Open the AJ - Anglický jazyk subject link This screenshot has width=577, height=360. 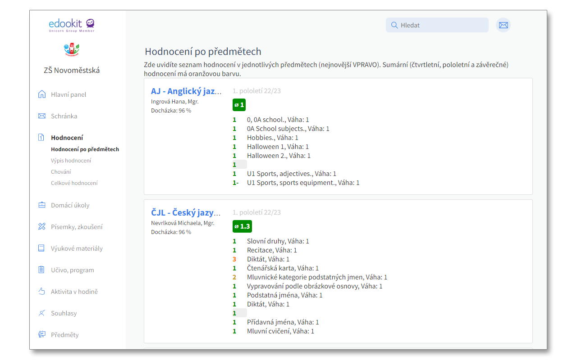(x=186, y=91)
